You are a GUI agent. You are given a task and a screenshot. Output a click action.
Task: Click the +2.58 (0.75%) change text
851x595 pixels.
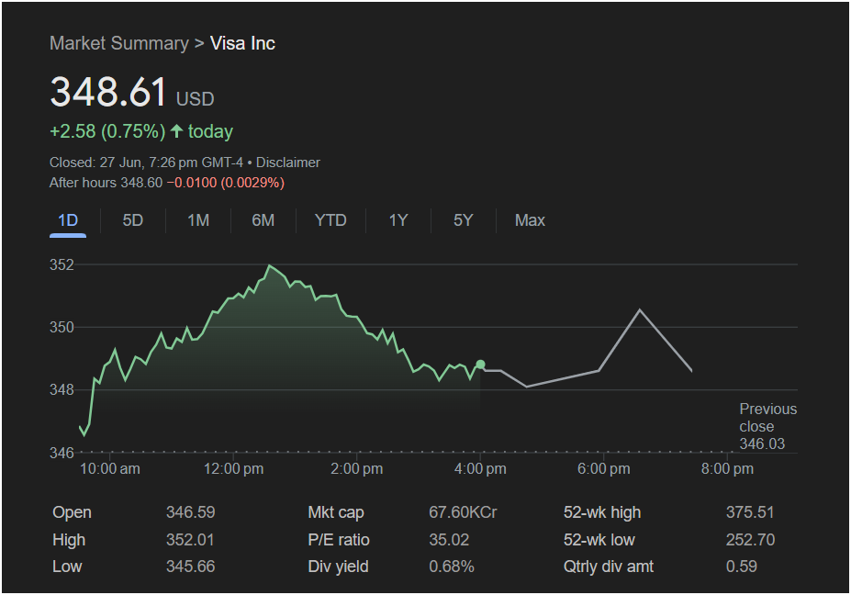pyautogui.click(x=107, y=131)
